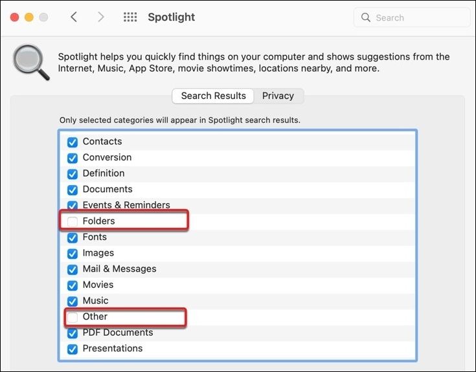Enable the Folders checkbox
Image resolution: width=476 pixels, height=372 pixels.
point(73,221)
